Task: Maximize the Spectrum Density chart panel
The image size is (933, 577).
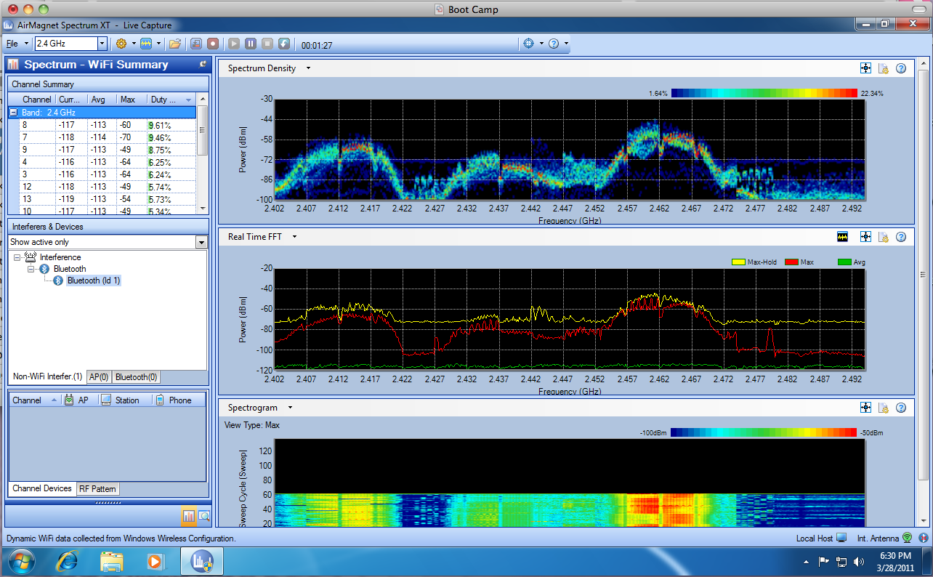Action: pos(865,68)
